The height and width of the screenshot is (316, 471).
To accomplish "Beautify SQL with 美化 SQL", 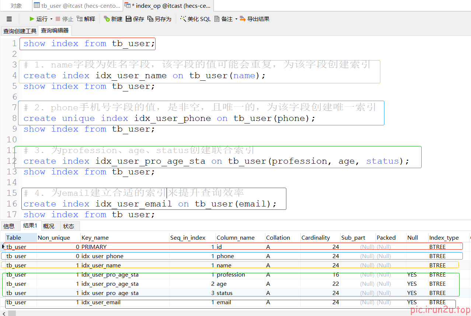I will pyautogui.click(x=195, y=19).
